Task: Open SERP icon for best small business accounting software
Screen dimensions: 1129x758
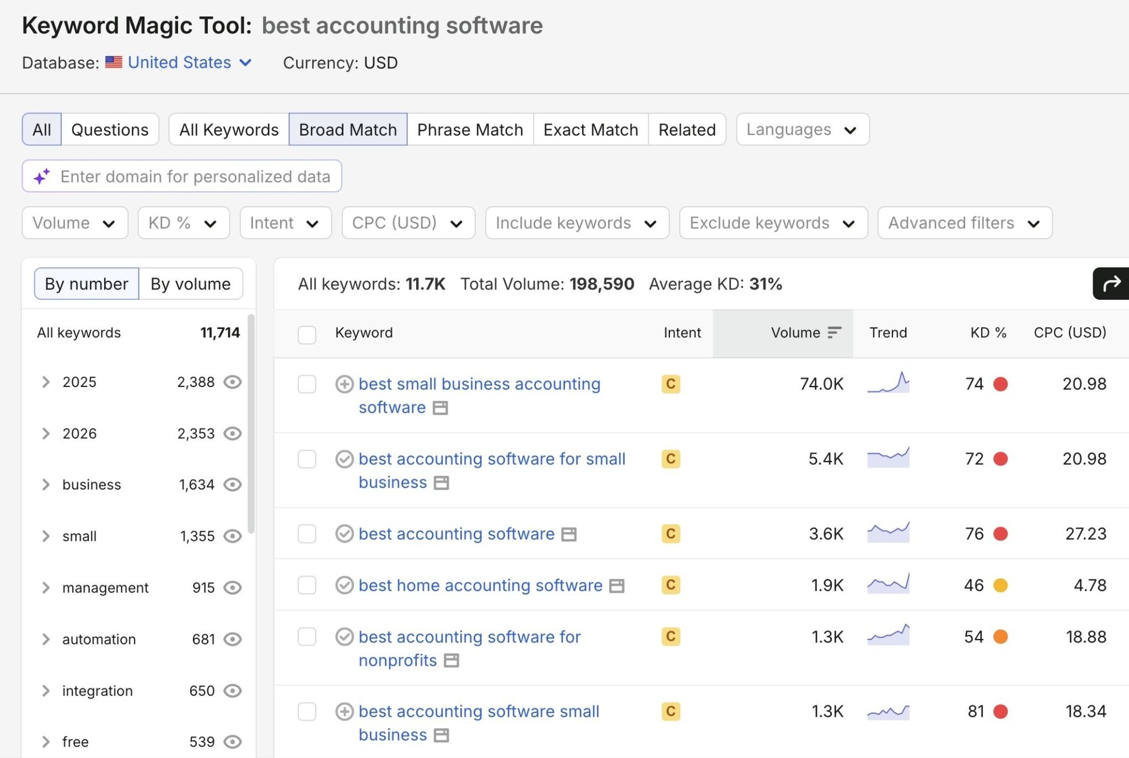Action: [440, 408]
